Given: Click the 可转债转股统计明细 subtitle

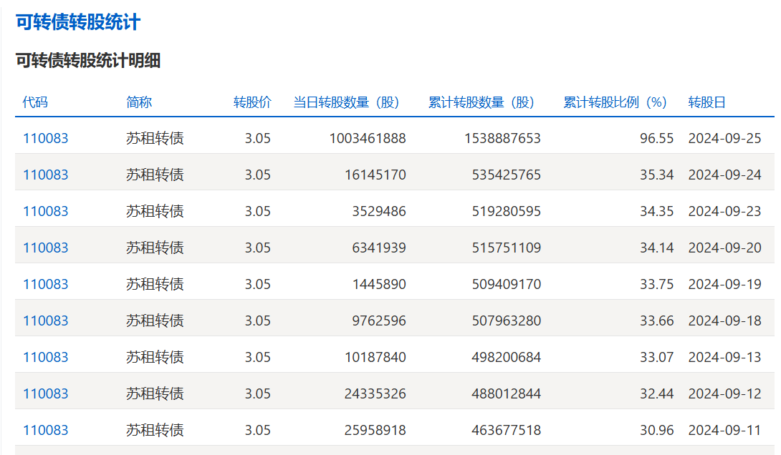Looking at the screenshot, I should 88,61.
